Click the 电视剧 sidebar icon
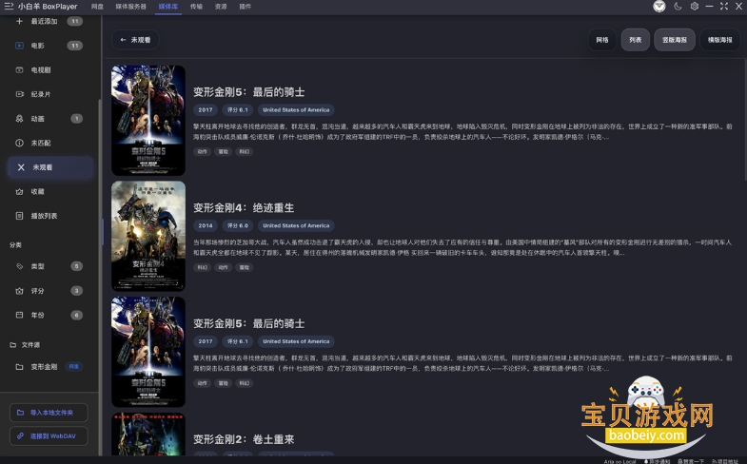747x464 pixels. click(x=19, y=70)
